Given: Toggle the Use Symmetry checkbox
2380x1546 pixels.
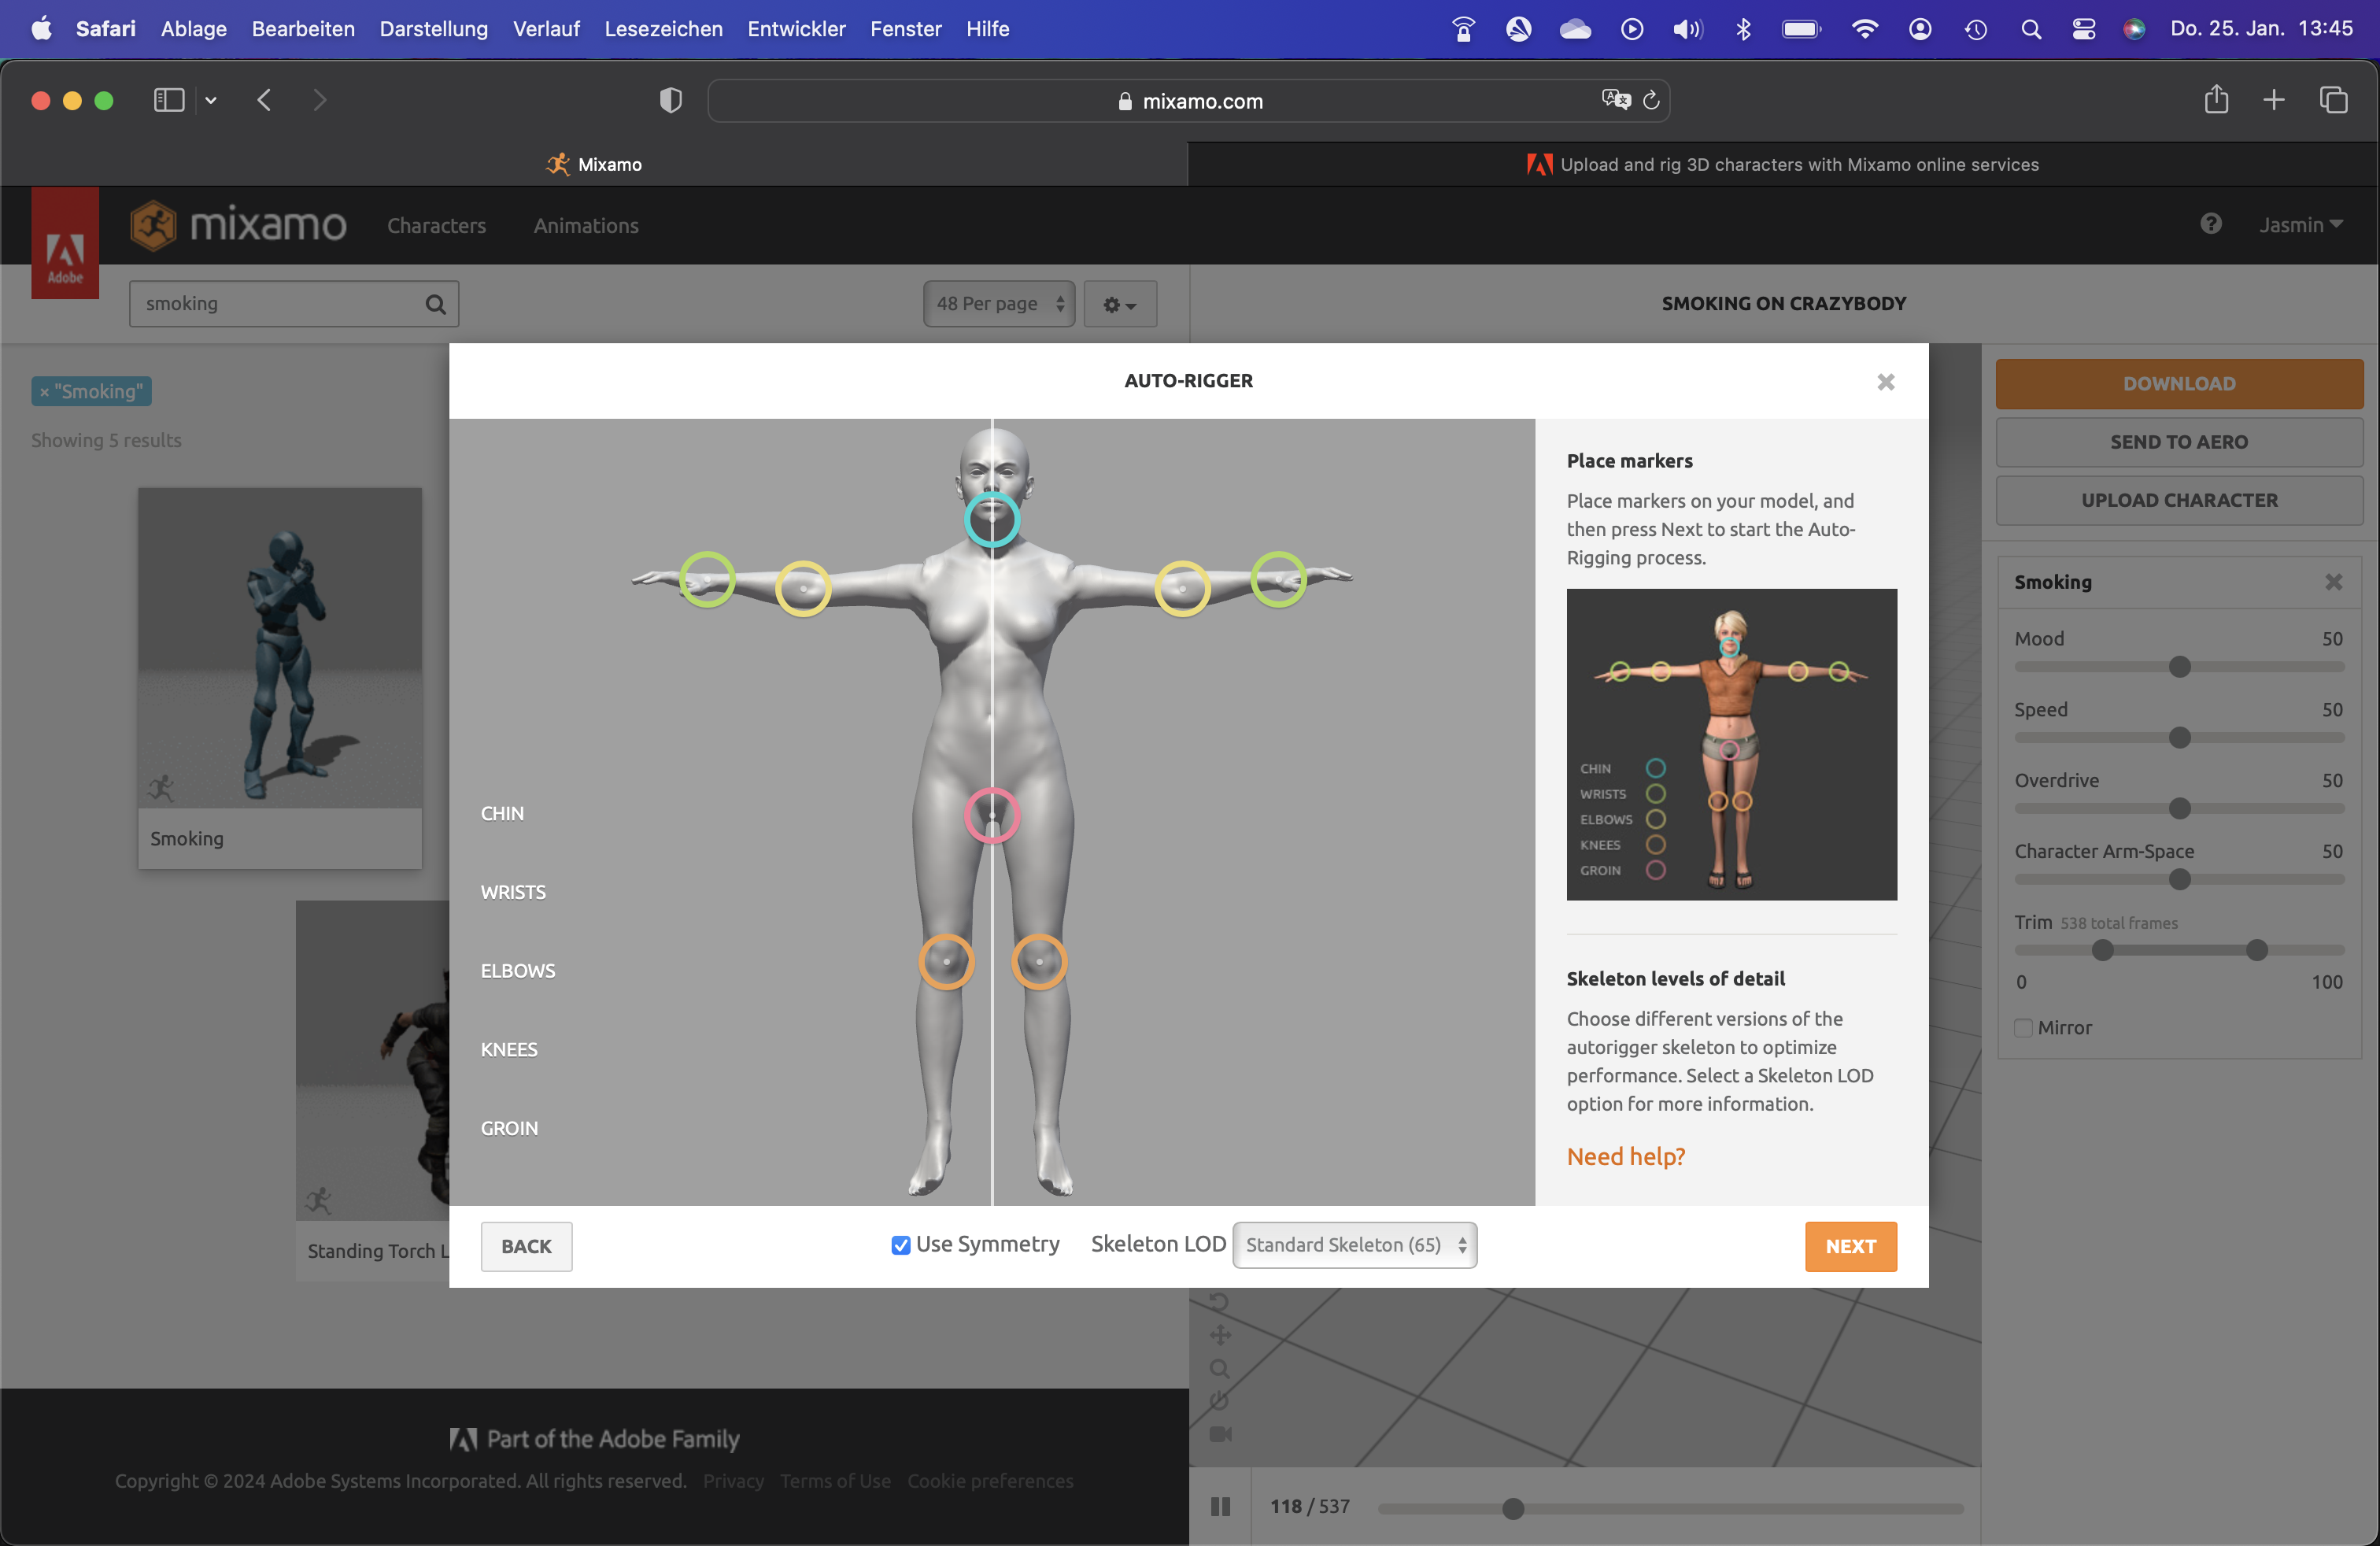Looking at the screenshot, I should tap(900, 1245).
